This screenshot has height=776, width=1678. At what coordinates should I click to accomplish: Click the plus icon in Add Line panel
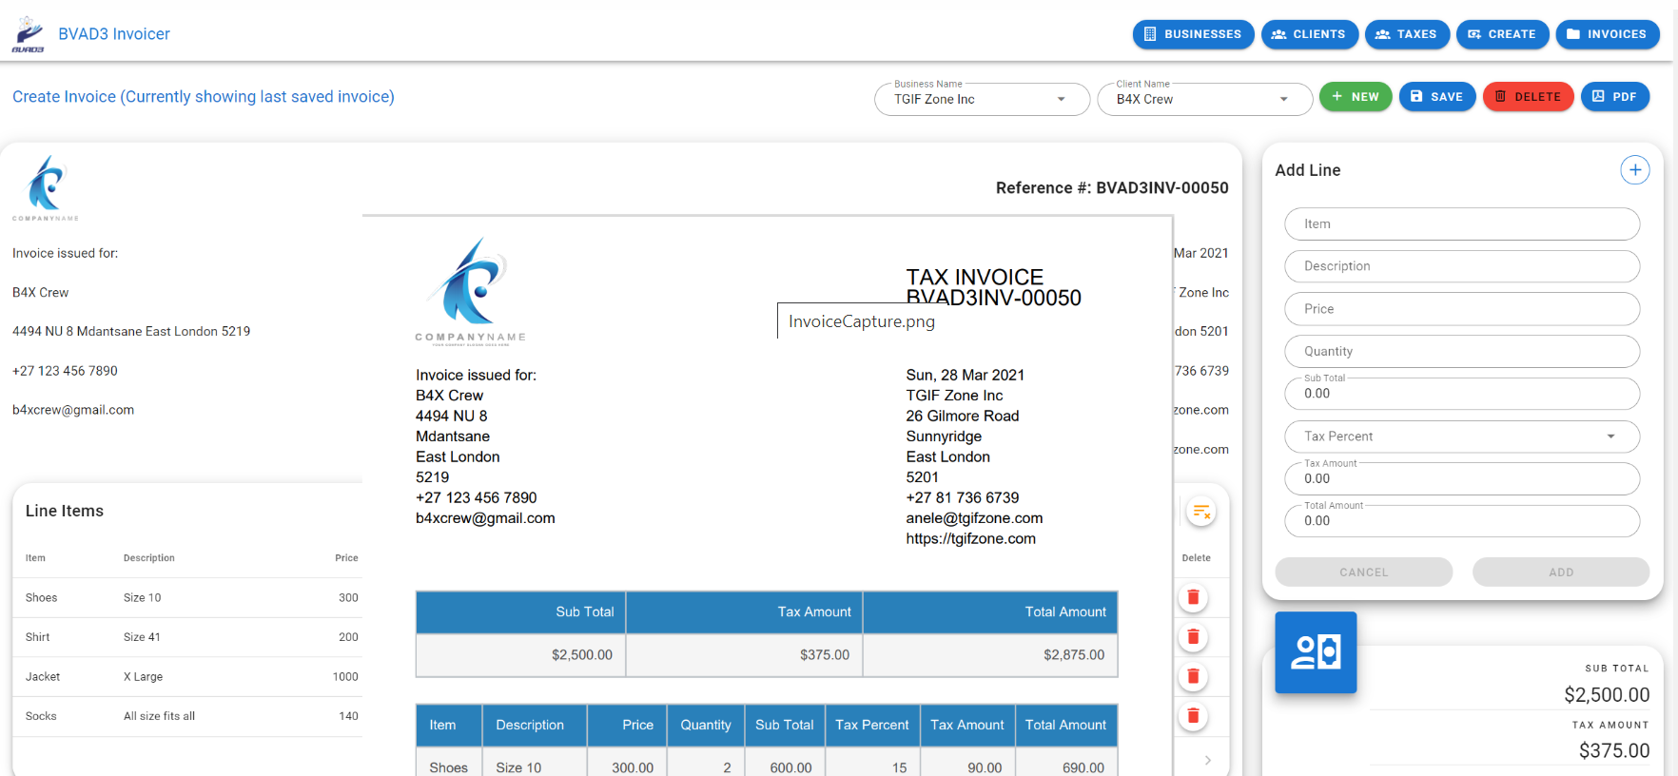[x=1634, y=170]
